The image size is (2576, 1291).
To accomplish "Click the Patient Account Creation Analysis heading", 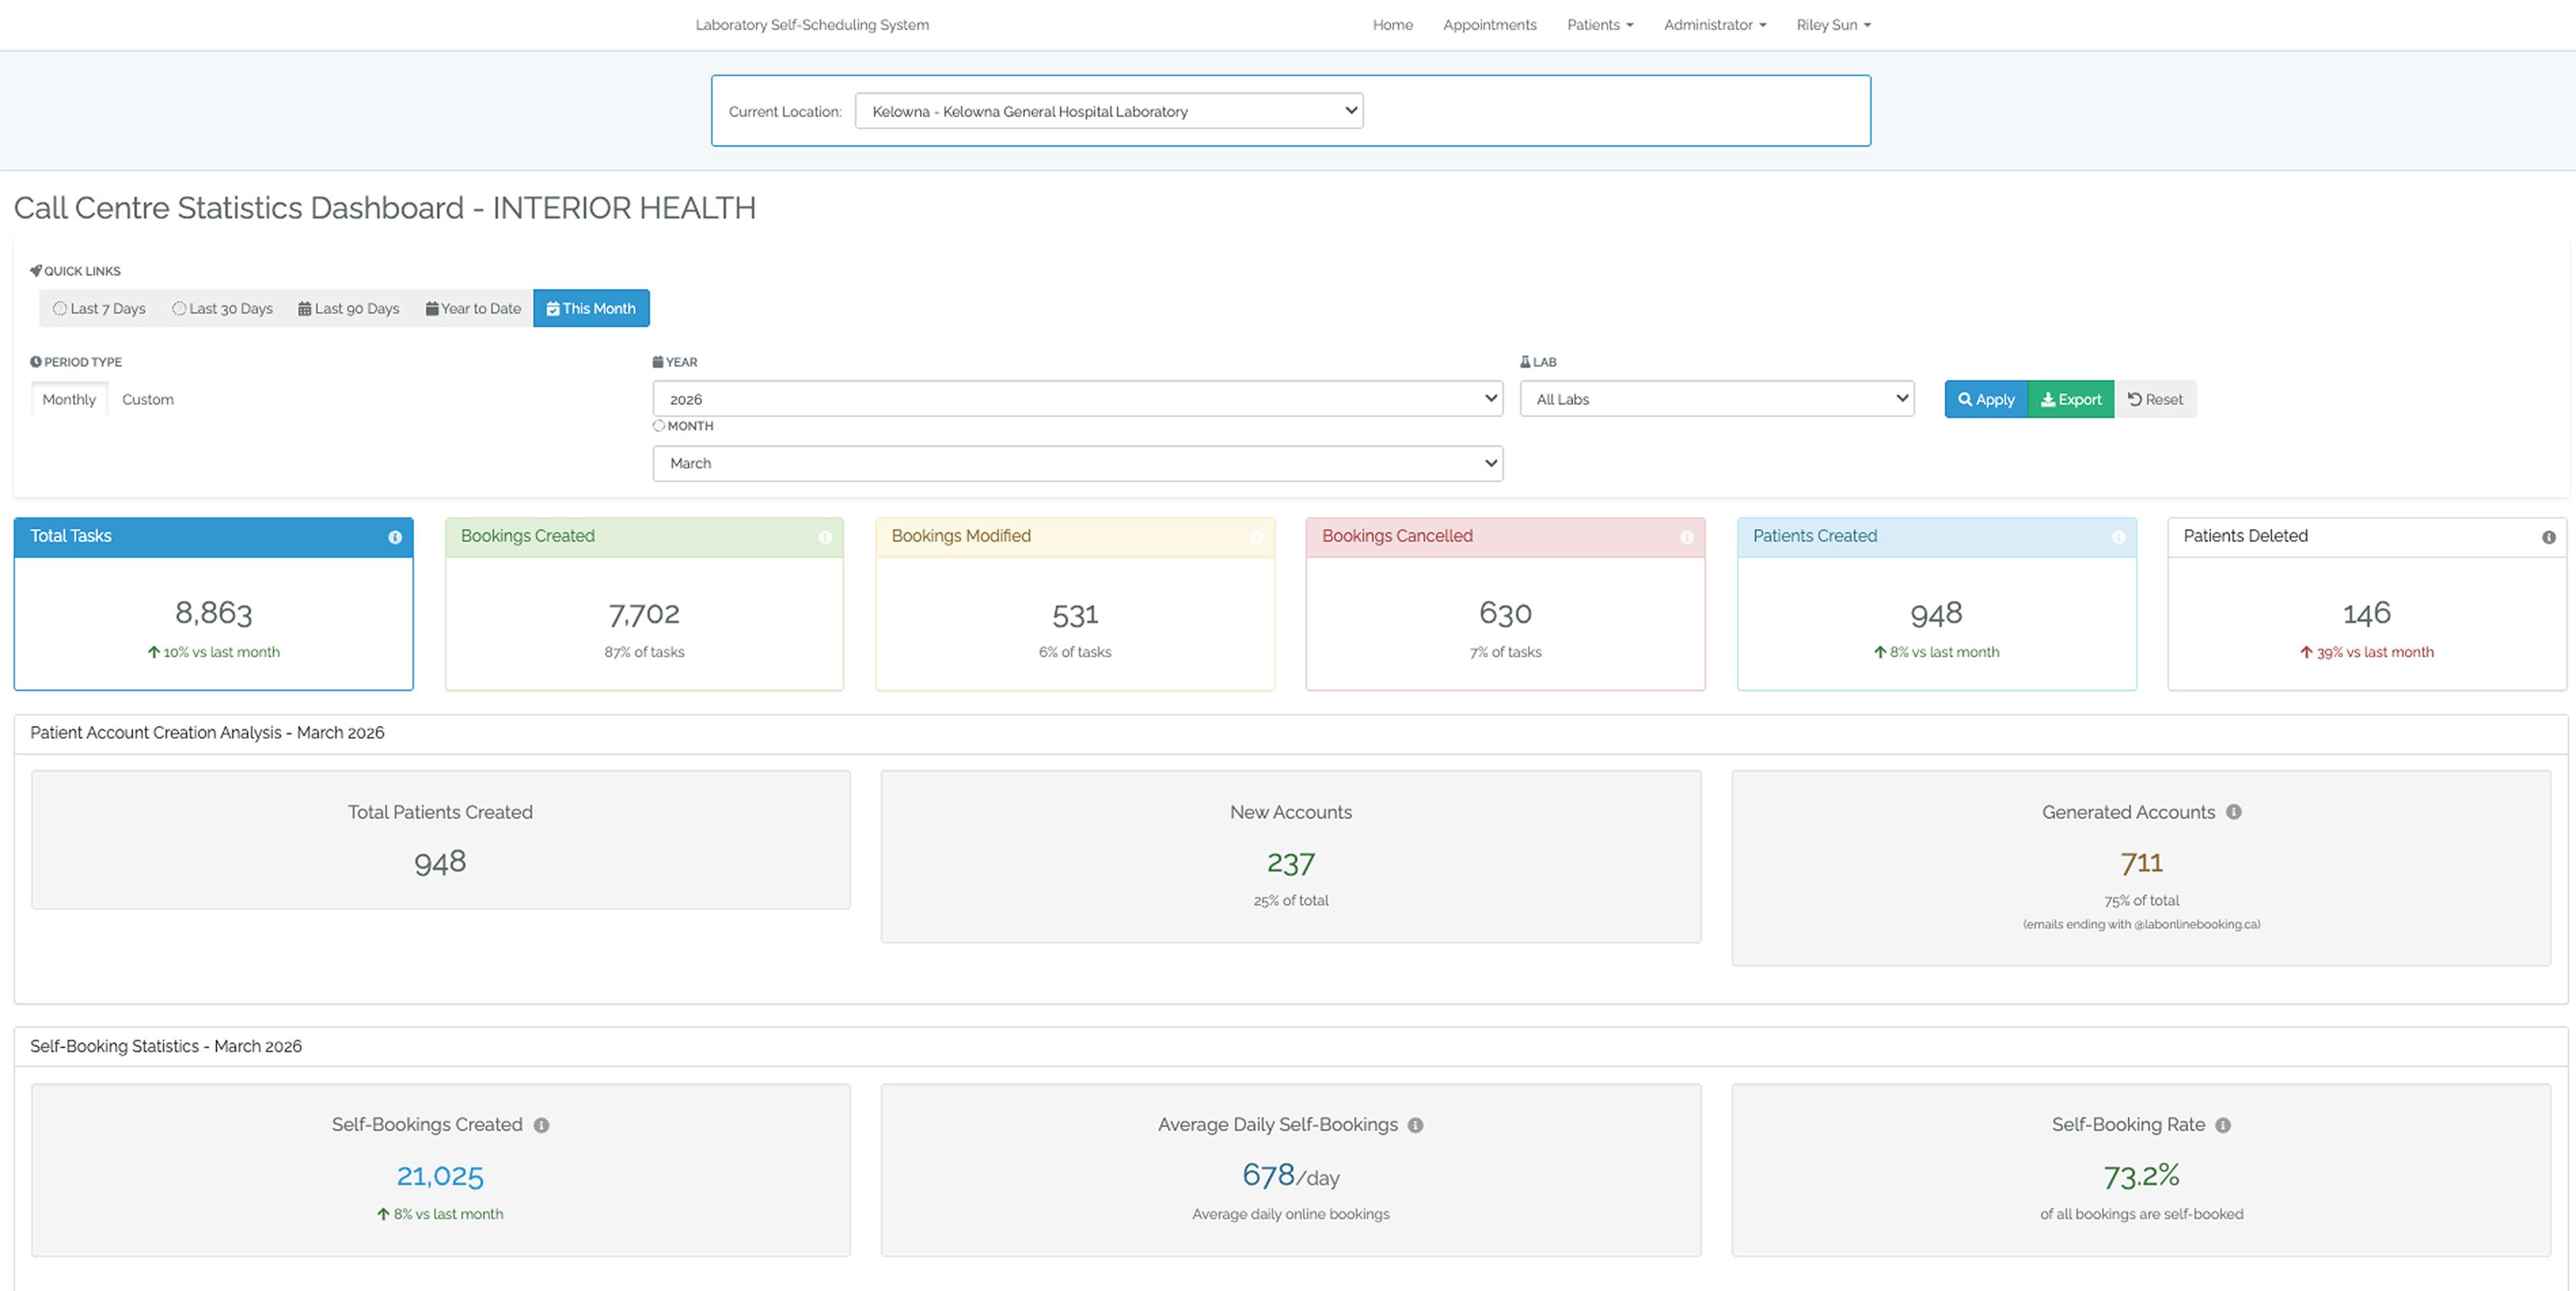I will tap(207, 733).
